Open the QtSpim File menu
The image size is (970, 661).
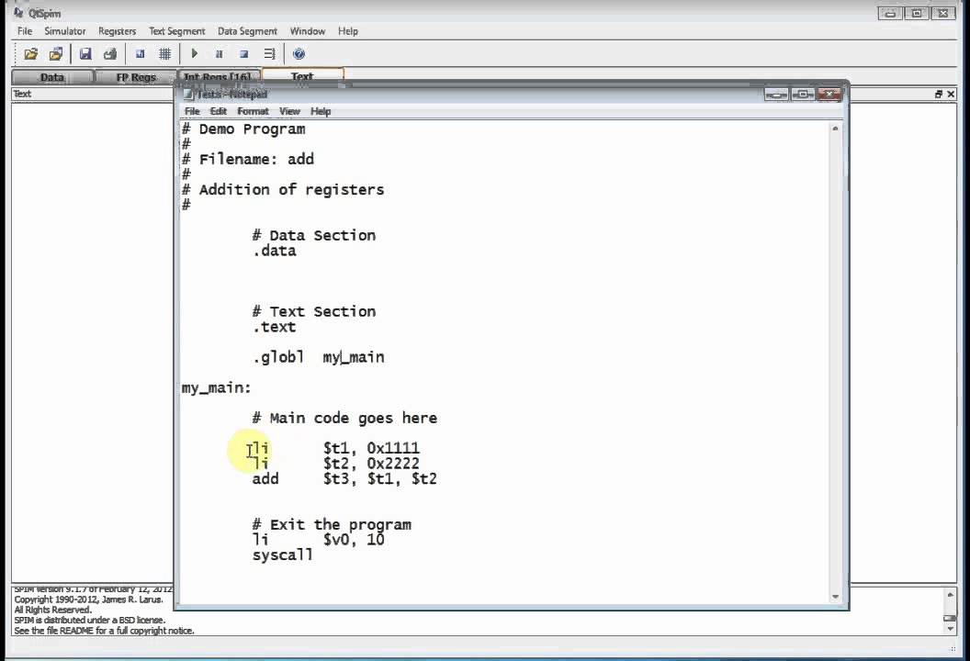tap(25, 31)
